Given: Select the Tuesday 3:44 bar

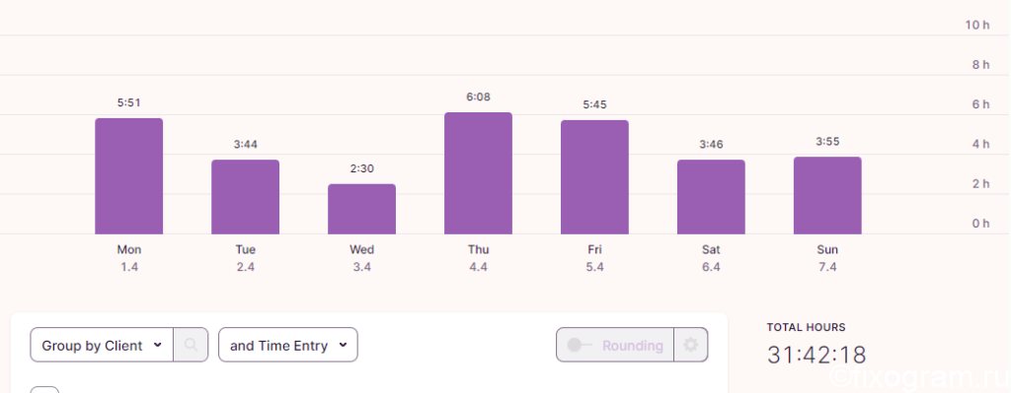Looking at the screenshot, I should (x=246, y=197).
